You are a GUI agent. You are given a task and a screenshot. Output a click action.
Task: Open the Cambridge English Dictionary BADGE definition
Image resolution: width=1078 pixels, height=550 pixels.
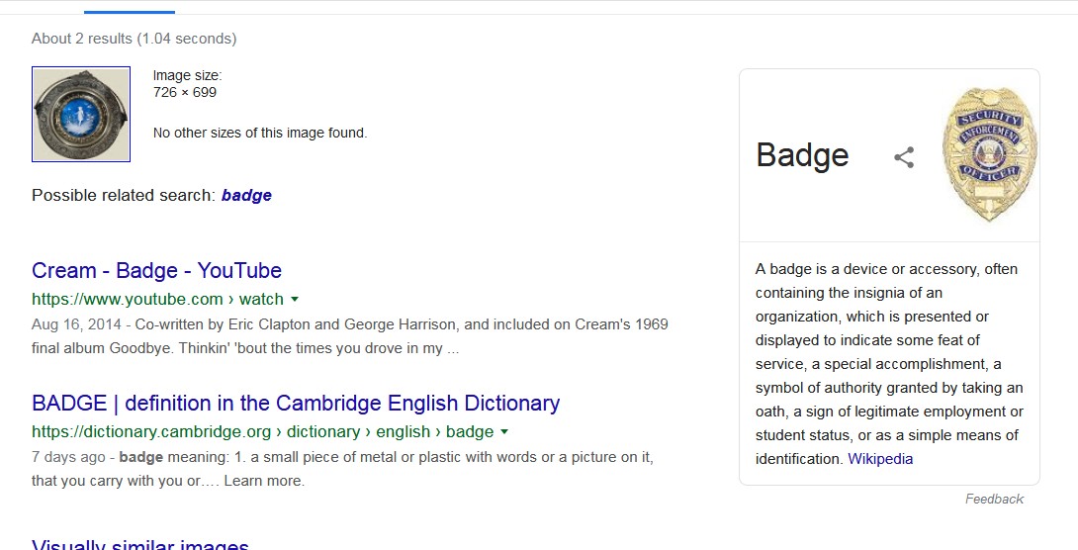296,404
